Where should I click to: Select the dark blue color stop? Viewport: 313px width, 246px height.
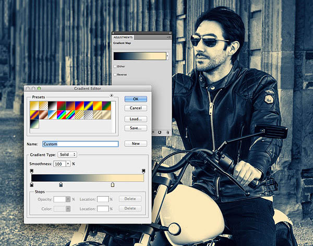coord(61,184)
